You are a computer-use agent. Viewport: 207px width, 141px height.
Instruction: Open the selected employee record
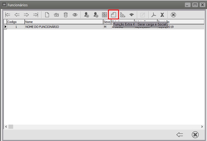click(x=56, y=15)
